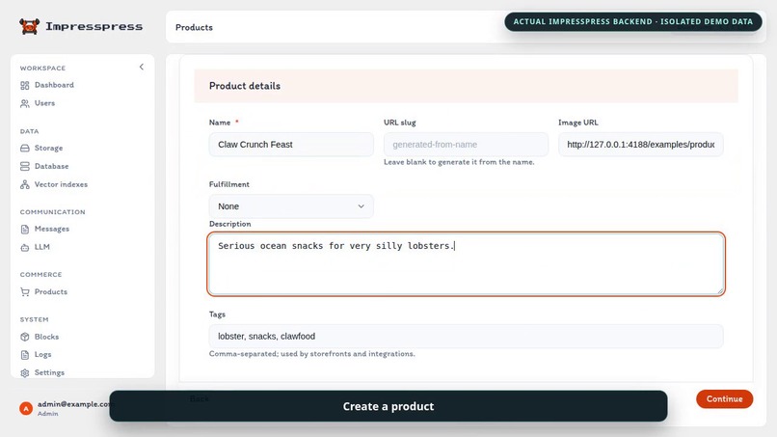Click the Description resize handle
Viewport: 777px width, 437px height.
[720, 290]
